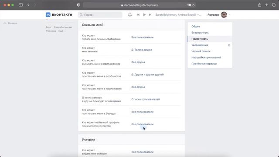Image resolution: width=279 pixels, height=157 pixels.
Task: Open the Блог footer link
Action: (48, 27)
